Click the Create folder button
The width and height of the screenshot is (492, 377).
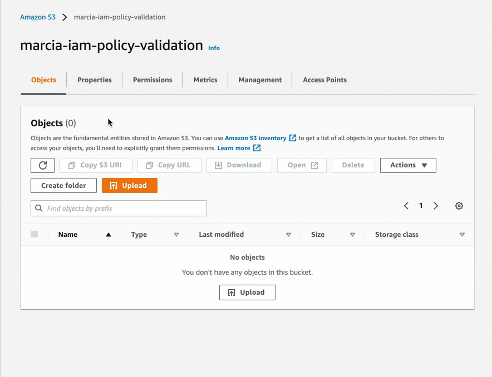tap(63, 186)
